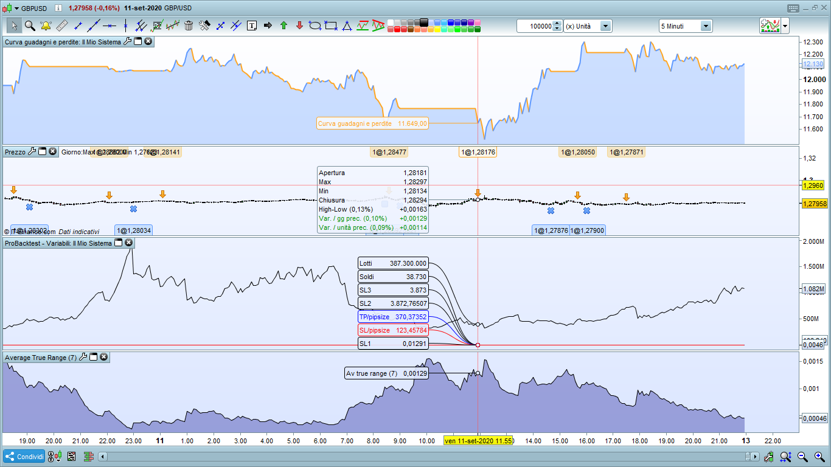Click the order label 1@1,27876
Viewport: 831px width, 467px height.
coord(551,230)
